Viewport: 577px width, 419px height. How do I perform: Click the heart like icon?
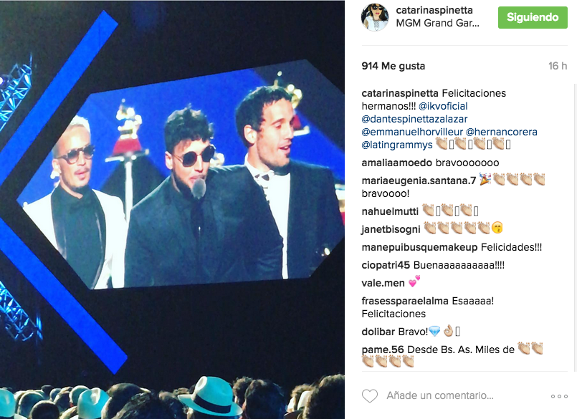[x=369, y=396]
